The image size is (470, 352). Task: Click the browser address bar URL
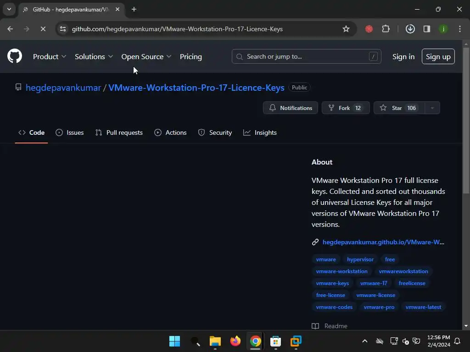177,29
